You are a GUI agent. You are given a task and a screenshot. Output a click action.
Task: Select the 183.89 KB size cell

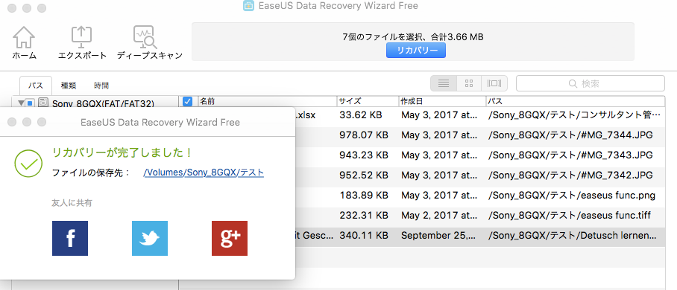pos(364,196)
